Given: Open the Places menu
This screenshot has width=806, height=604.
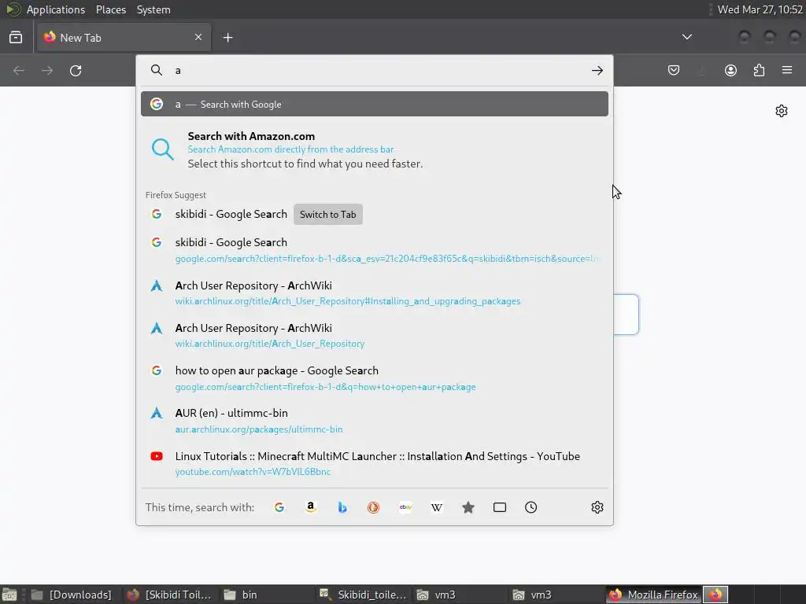Looking at the screenshot, I should click(110, 9).
